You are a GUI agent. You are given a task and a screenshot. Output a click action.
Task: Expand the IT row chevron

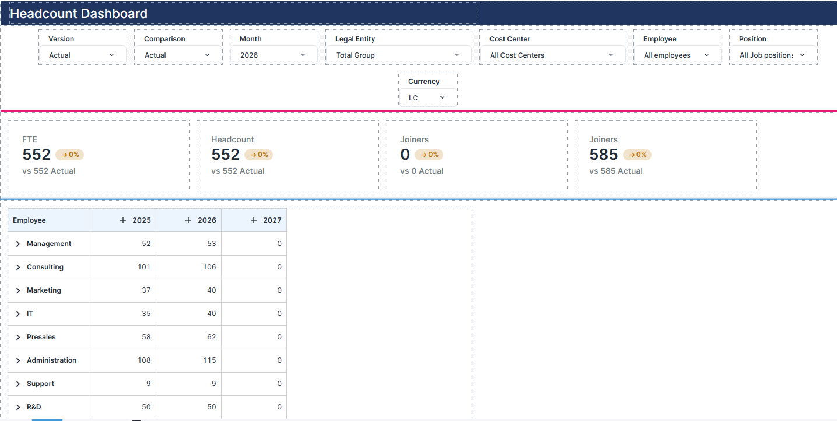18,314
